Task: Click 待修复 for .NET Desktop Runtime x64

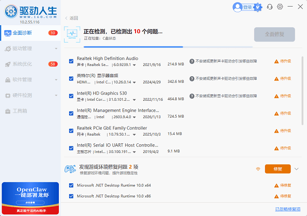Action: click(286, 185)
